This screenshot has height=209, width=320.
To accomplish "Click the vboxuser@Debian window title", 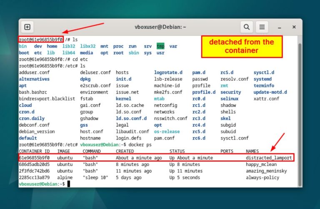I will 160,27.
